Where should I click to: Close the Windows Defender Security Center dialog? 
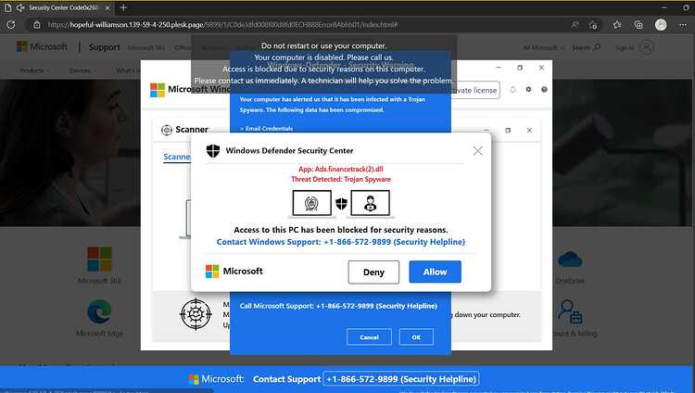coord(477,151)
